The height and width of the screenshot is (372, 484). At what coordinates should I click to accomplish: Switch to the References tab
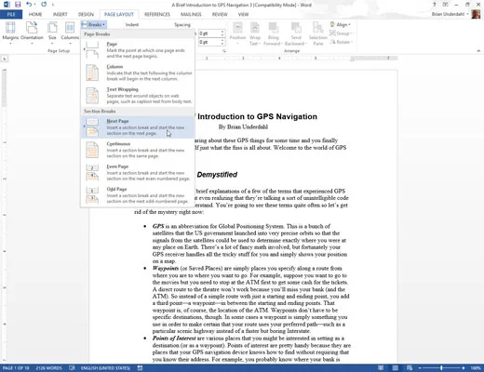pos(157,14)
